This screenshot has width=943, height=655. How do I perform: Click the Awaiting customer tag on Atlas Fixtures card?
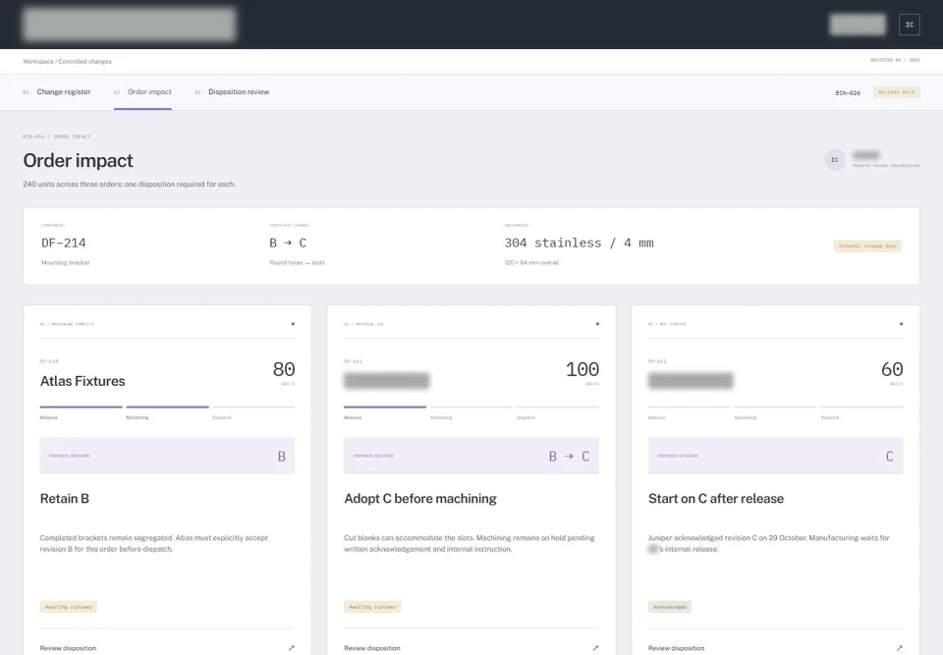point(69,607)
